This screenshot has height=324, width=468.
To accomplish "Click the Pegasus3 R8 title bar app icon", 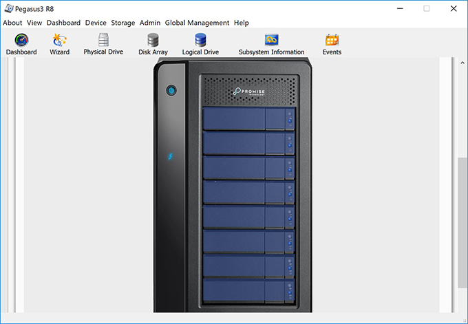I will click(x=9, y=9).
